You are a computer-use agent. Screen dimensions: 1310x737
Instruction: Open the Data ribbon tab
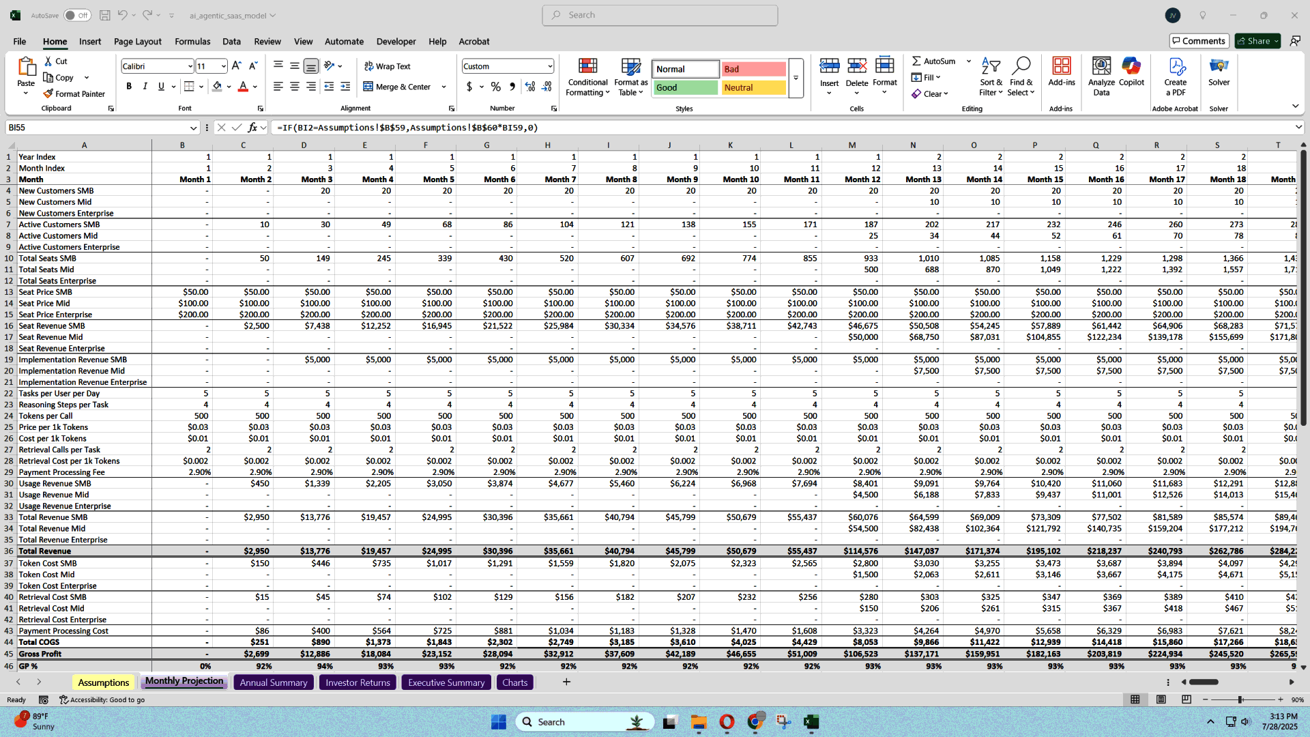click(231, 42)
